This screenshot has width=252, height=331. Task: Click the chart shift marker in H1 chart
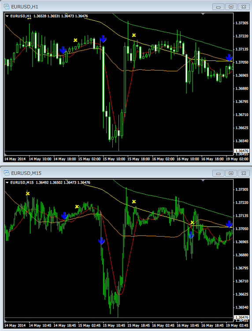click(203, 14)
